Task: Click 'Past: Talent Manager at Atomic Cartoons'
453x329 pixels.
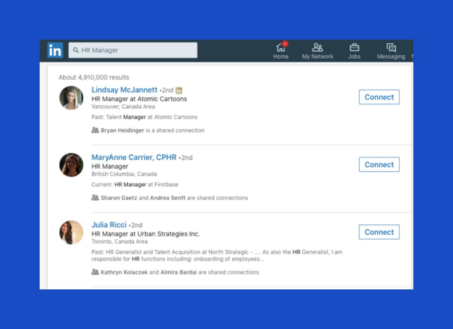Action: point(145,117)
